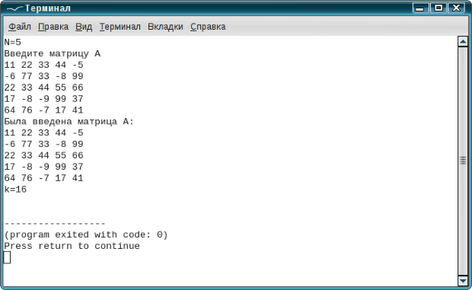Open the Правка menu
The height and width of the screenshot is (290, 472).
tap(53, 27)
